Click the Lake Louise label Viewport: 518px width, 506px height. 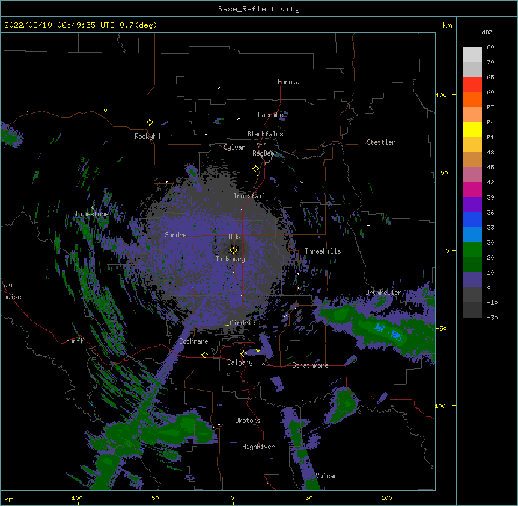(x=11, y=291)
